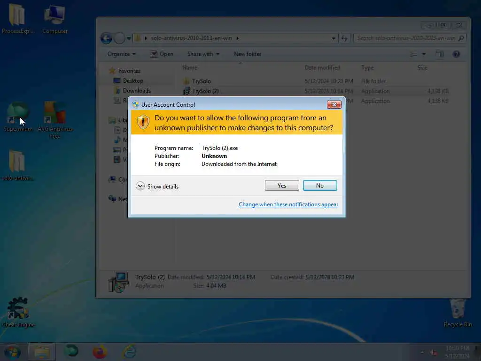Viewport: 481px width, 361px height.
Task: Click the Internet Explorer taskbar icon
Action: tap(129, 352)
